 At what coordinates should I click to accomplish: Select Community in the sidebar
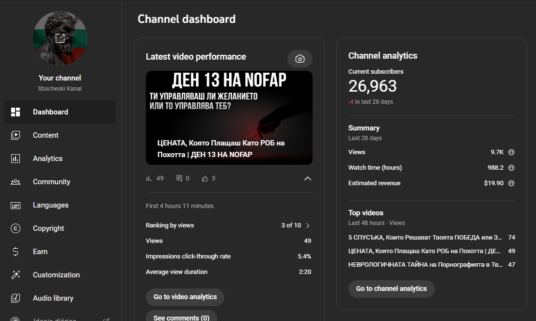coord(60,182)
